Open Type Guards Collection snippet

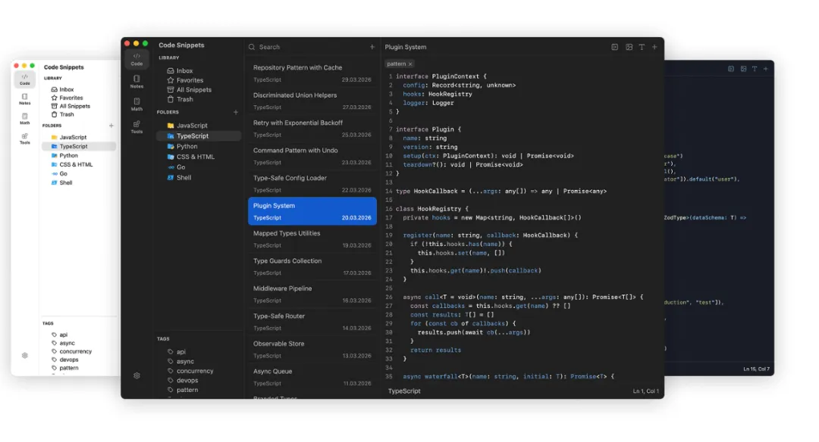[312, 266]
